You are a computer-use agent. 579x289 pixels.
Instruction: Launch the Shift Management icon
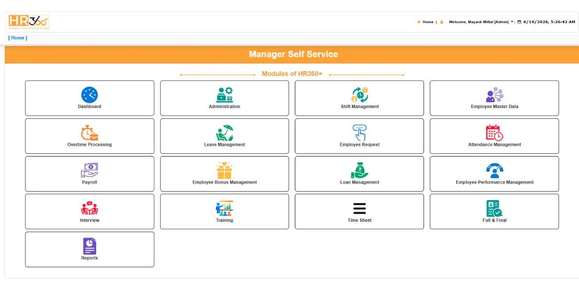tap(359, 95)
